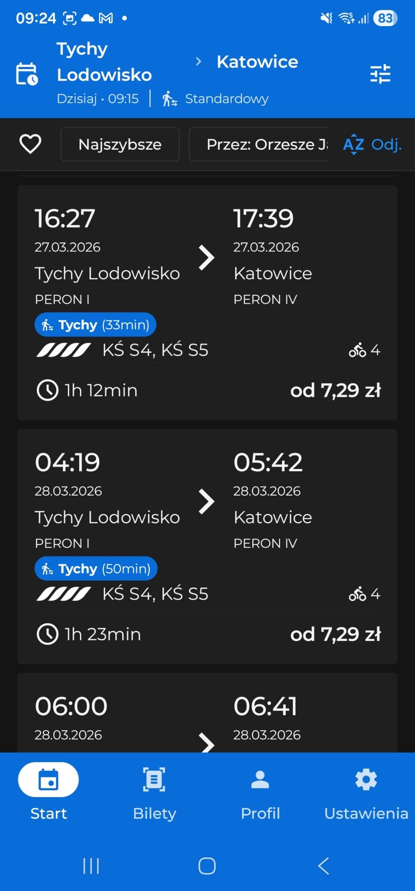This screenshot has width=415, height=891.
Task: Toggle the Najszybsze filter chip
Action: coord(120,144)
